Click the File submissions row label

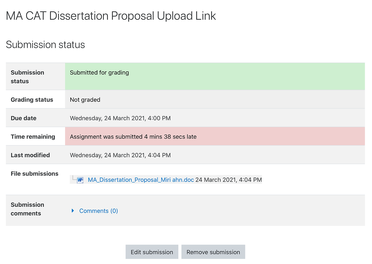point(35,174)
